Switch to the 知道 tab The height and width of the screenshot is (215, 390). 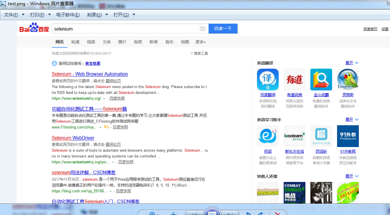tap(75, 42)
